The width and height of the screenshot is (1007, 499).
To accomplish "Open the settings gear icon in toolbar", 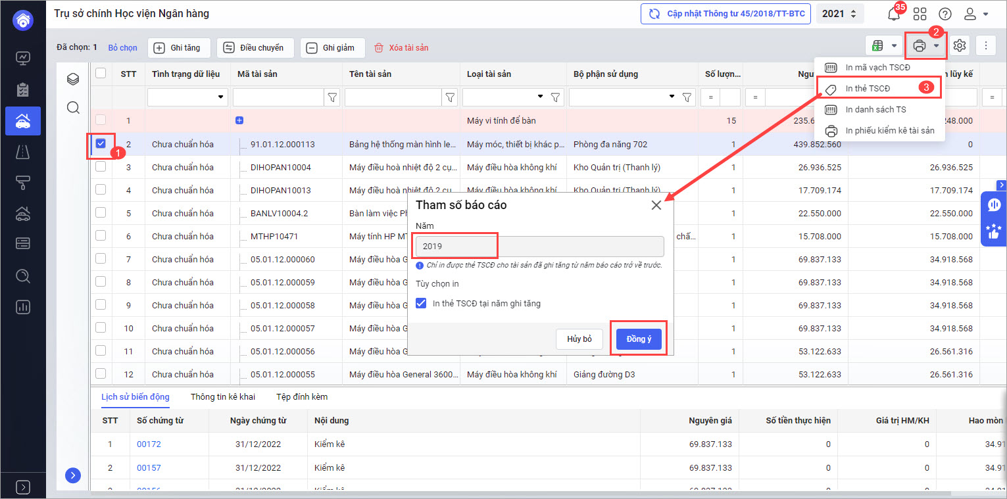I will 960,46.
